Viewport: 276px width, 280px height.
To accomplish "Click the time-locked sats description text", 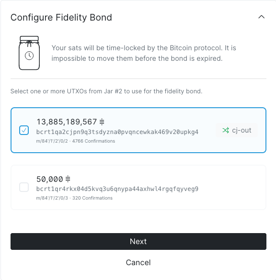I will pyautogui.click(x=144, y=53).
